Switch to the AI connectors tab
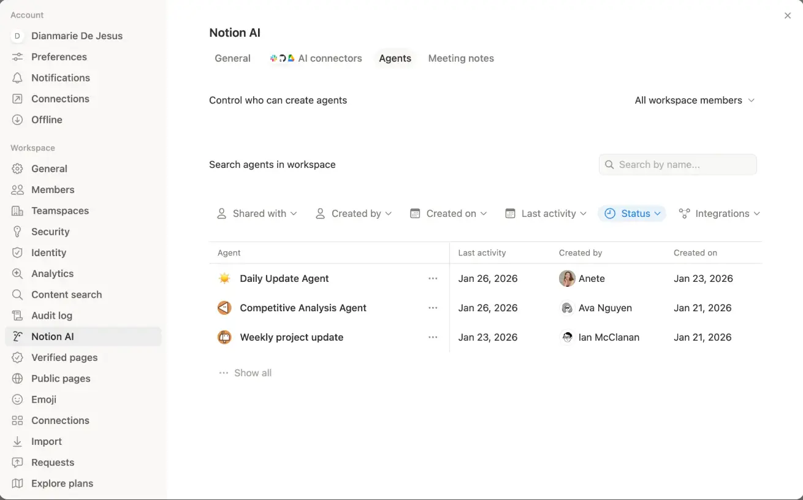 click(x=316, y=58)
